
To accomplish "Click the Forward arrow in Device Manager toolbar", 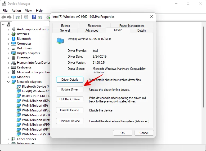I will pyautogui.click(x=10, y=17).
